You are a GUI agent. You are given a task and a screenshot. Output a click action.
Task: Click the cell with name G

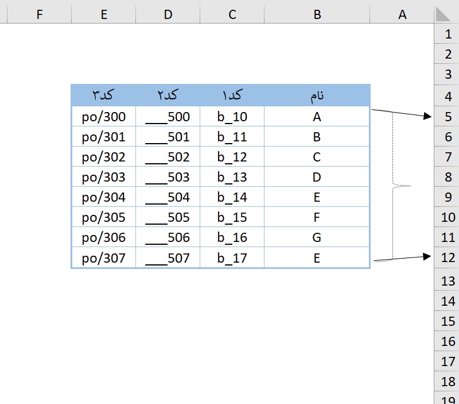[317, 237]
